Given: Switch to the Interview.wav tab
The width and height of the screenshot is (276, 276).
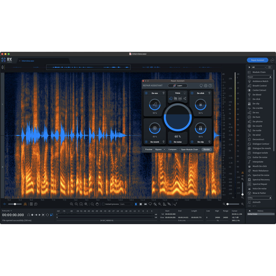Looking at the screenshot, I should 28,61.
